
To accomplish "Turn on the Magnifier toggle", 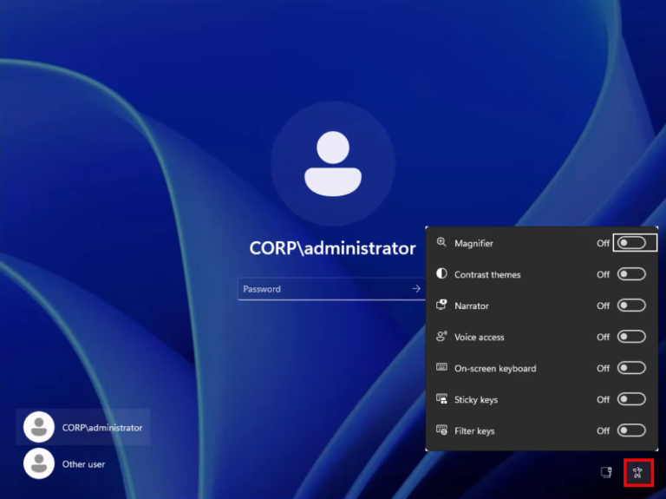I will (631, 243).
